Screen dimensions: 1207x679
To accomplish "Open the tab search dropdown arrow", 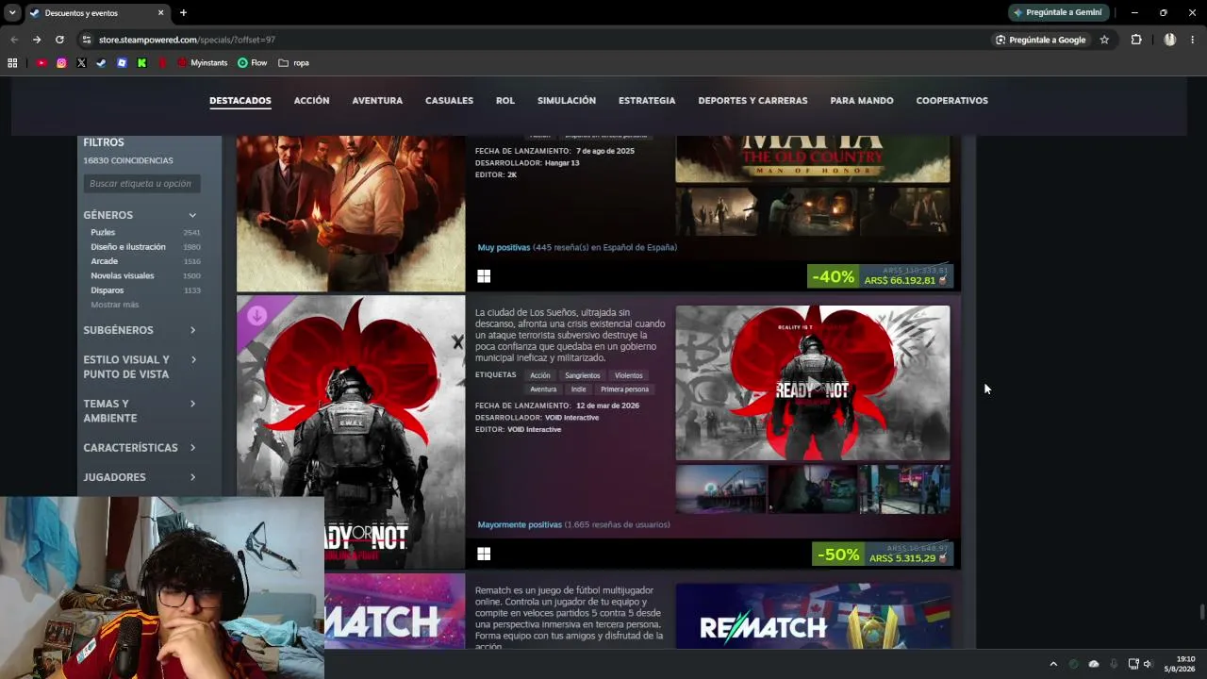I will point(12,12).
